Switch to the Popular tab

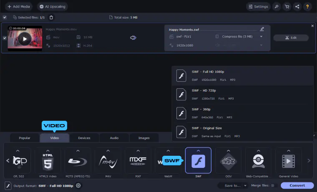point(25,138)
